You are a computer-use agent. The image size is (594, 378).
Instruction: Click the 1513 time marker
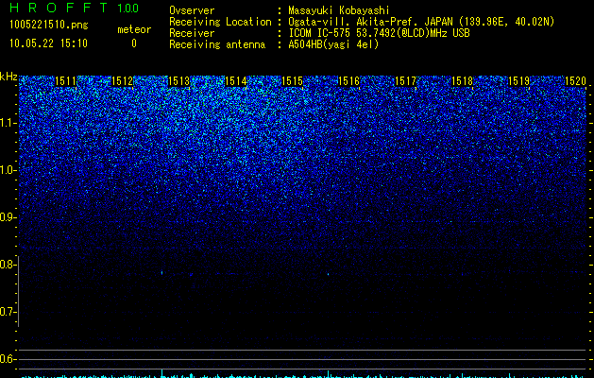tap(178, 81)
